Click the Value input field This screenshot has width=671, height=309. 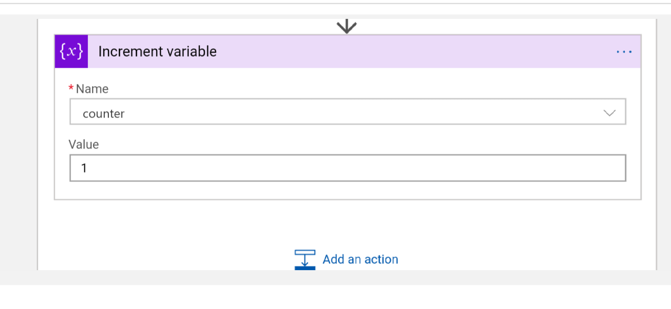[347, 168]
